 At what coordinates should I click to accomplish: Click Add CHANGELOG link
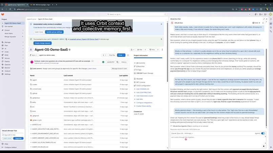point(143,89)
